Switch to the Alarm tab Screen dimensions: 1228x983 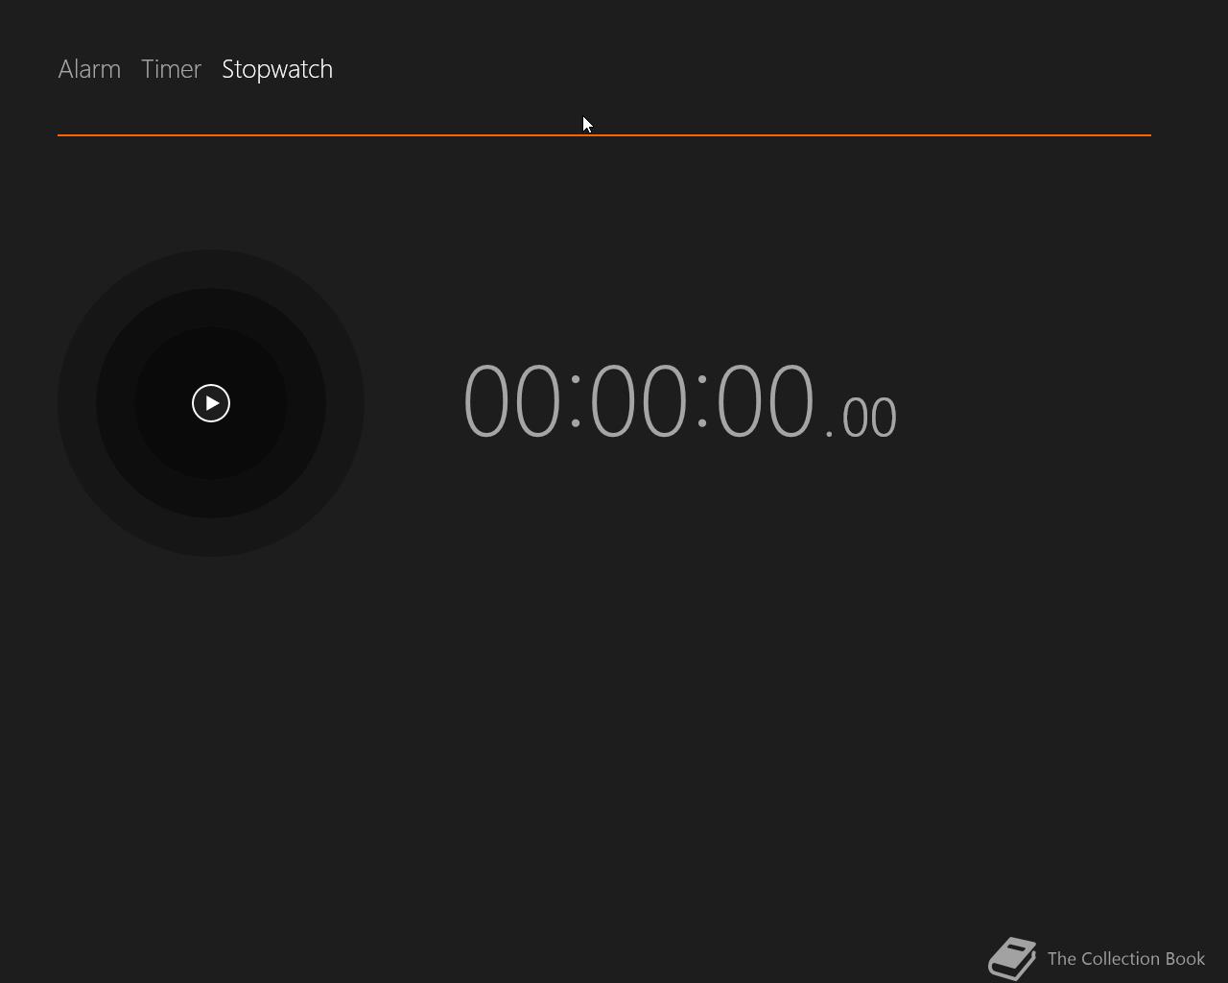pos(89,69)
